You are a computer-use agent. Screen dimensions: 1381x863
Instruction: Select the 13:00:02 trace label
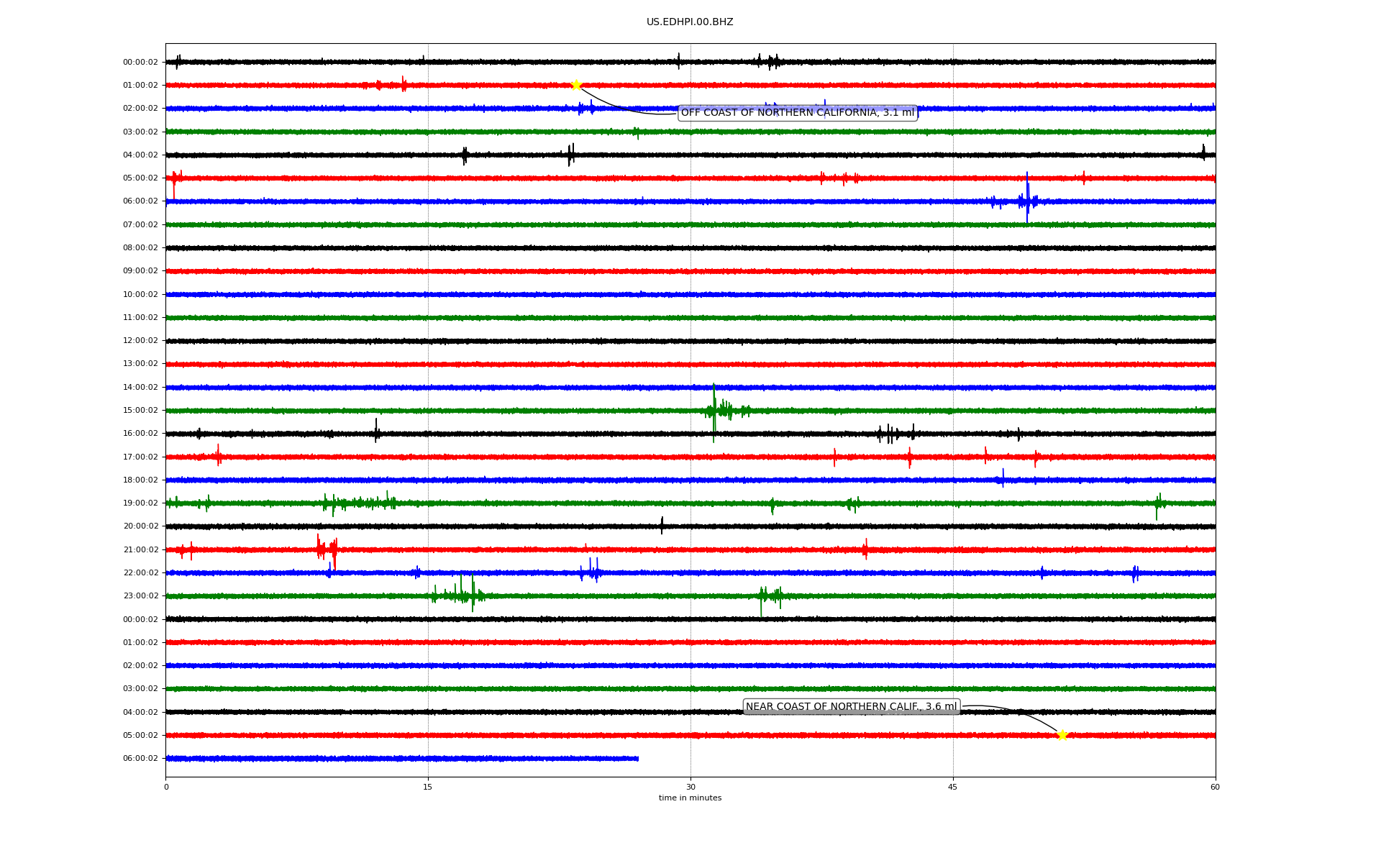pyautogui.click(x=140, y=364)
